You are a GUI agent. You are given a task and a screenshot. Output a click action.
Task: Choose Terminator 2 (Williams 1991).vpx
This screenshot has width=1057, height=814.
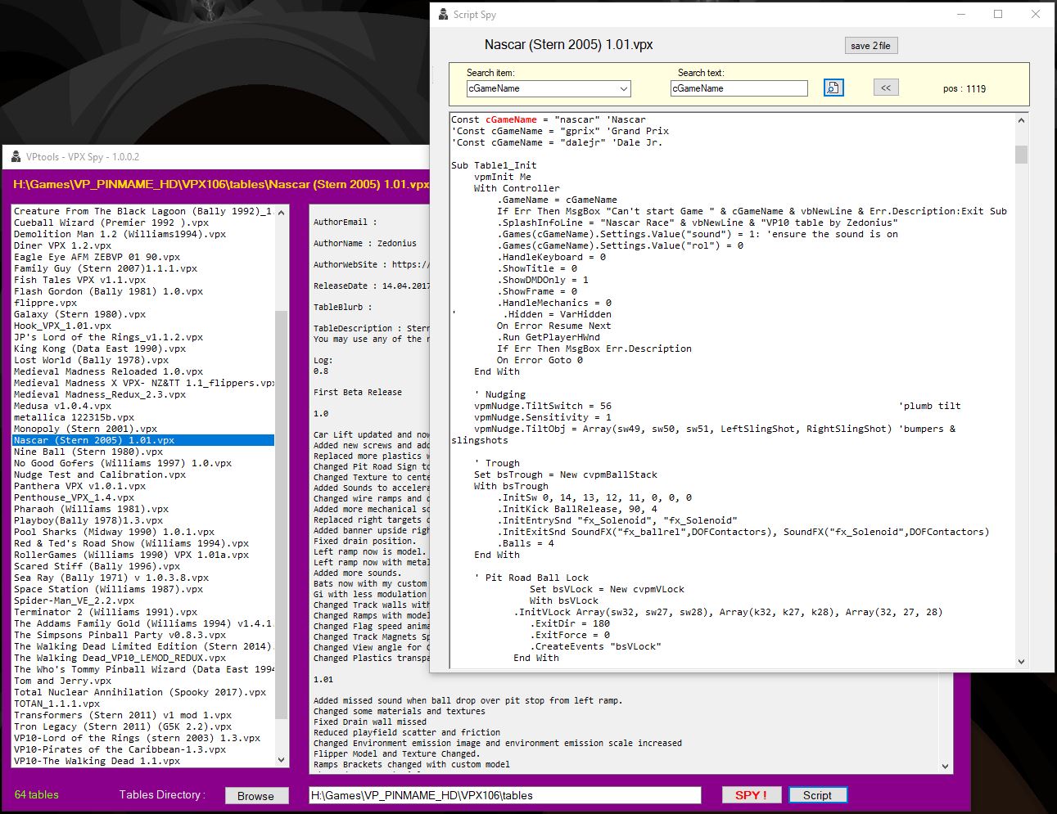[x=106, y=612]
